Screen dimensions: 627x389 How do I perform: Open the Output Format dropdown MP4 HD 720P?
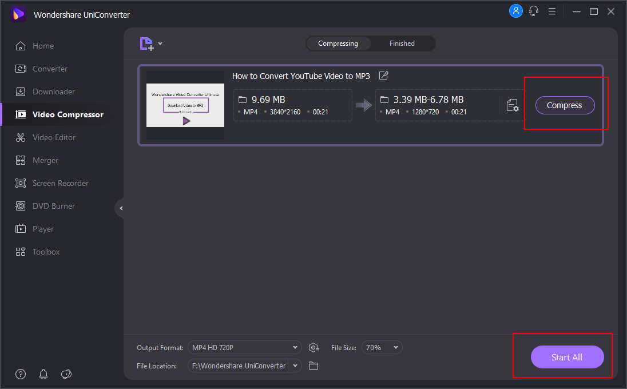click(x=245, y=347)
